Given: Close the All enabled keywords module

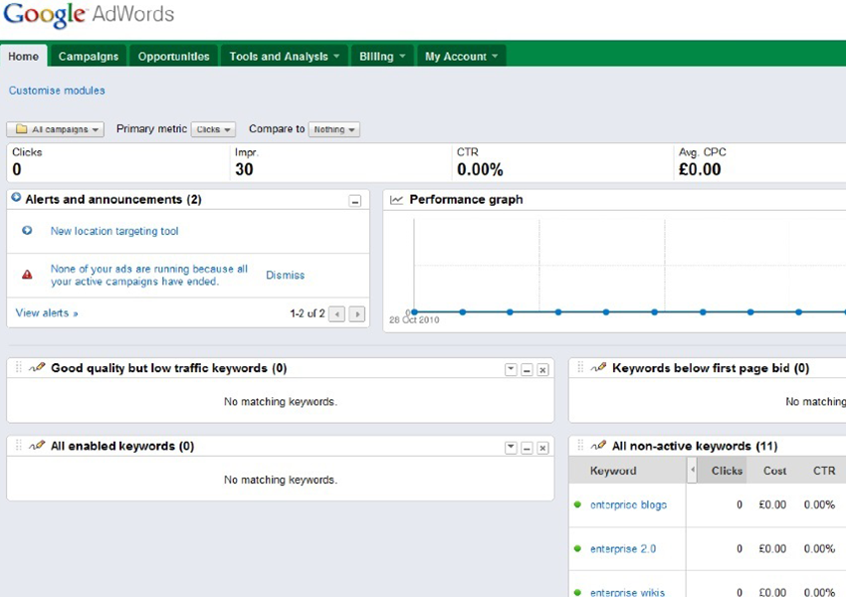Looking at the screenshot, I should 542,448.
